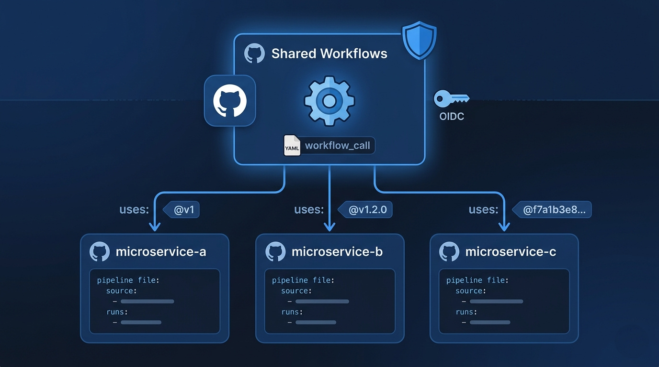Click the @v1 version tag
The height and width of the screenshot is (367, 659).
[181, 210]
